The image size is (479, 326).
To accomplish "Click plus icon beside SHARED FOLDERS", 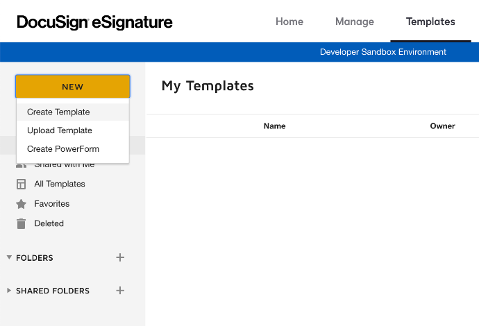I will (x=120, y=291).
